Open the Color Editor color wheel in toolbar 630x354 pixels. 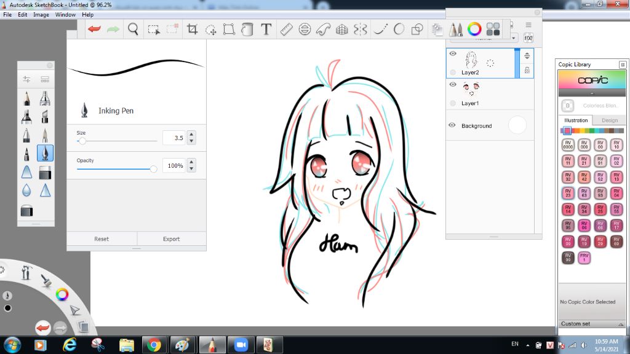(x=474, y=29)
